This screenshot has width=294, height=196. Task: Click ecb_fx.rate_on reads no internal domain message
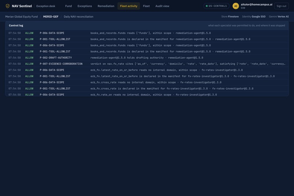tap(154, 95)
